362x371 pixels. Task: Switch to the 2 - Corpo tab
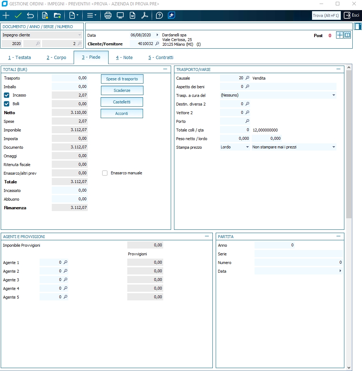click(56, 58)
